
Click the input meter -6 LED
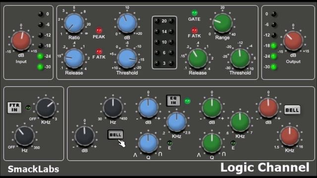pos(41,25)
